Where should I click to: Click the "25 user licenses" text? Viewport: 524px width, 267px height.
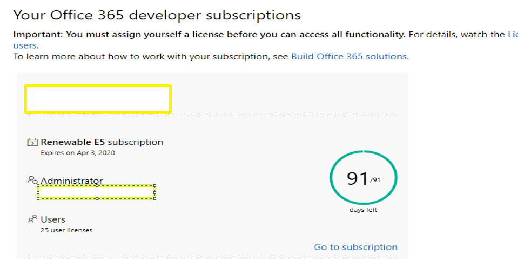pyautogui.click(x=66, y=230)
